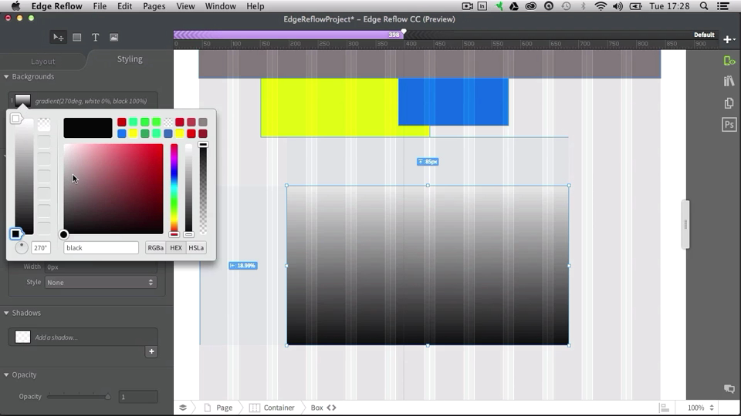Collapse the Backgrounds section

6,76
